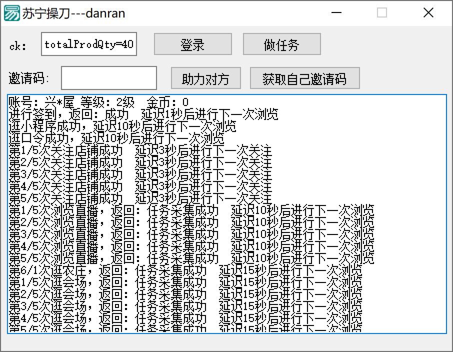Click the 邀请码: label text

click(29, 78)
